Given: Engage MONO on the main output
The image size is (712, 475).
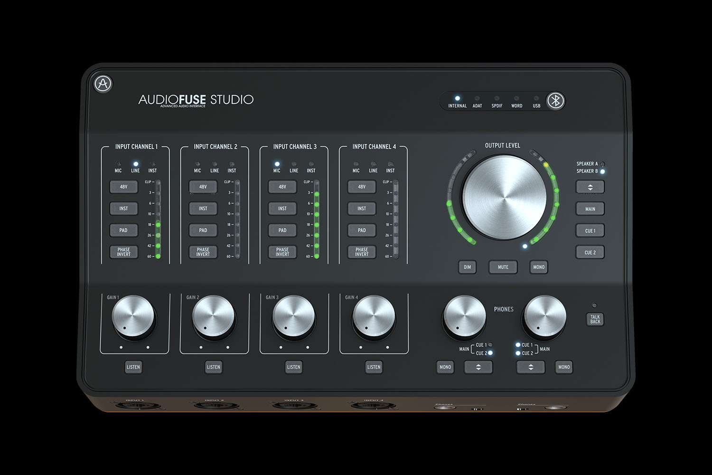Looking at the screenshot, I should tap(538, 267).
